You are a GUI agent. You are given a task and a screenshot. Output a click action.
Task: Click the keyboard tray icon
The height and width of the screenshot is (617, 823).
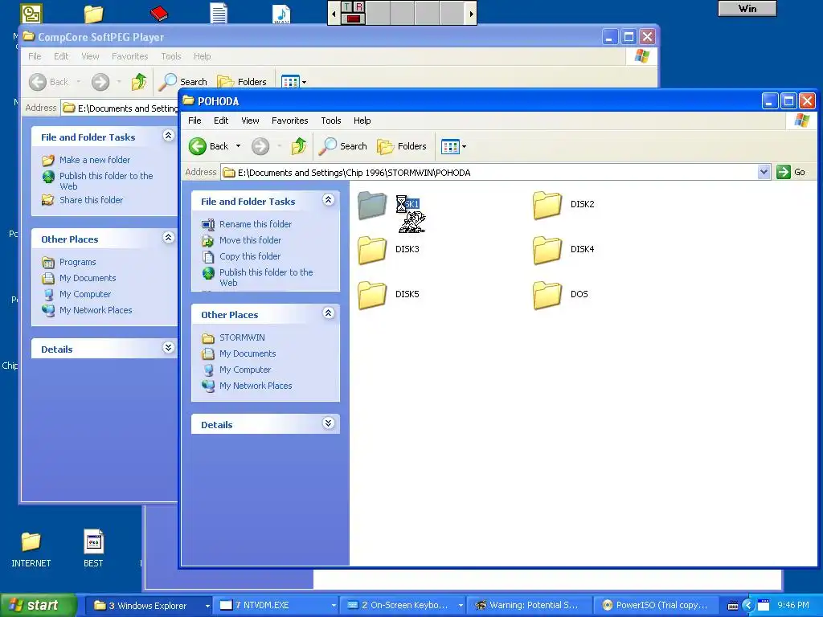tap(733, 606)
